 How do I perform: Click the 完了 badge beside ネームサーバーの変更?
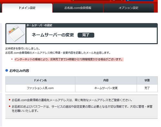point(86,35)
